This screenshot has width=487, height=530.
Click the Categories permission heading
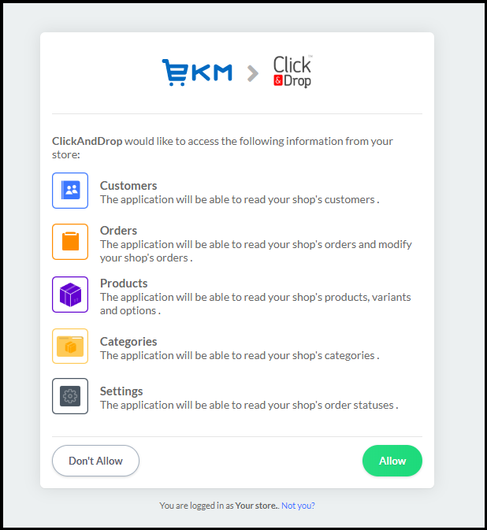tap(128, 342)
